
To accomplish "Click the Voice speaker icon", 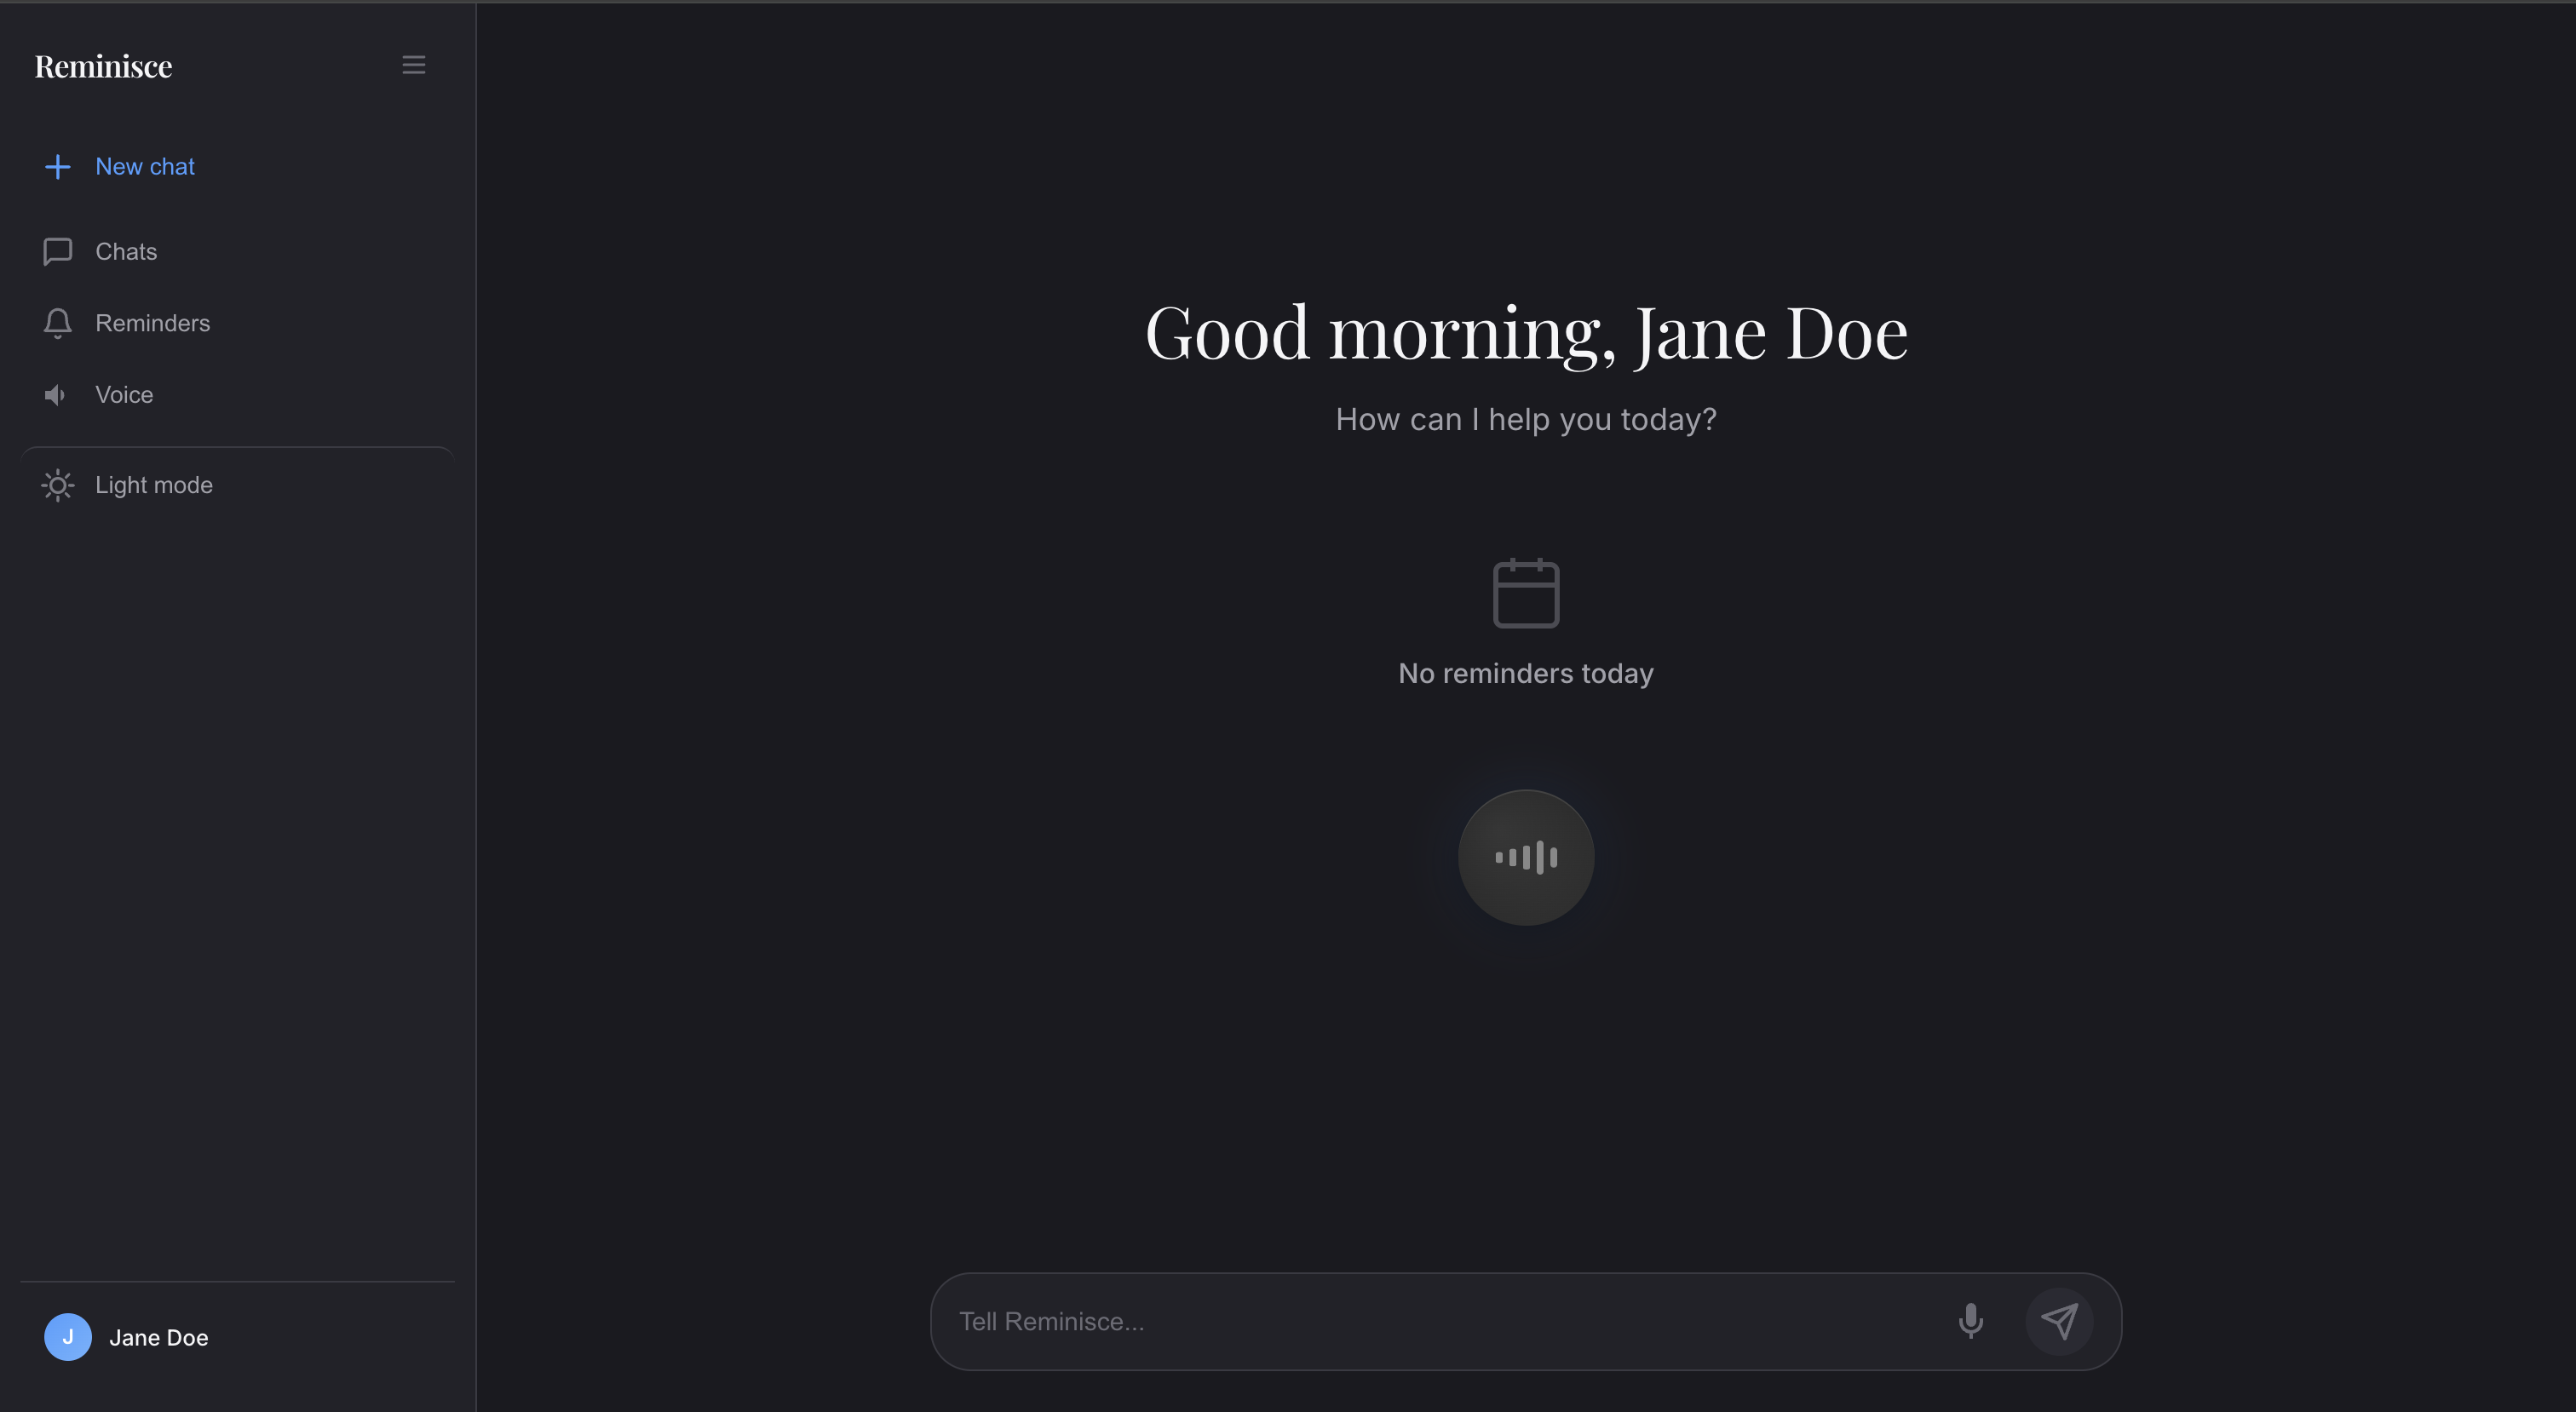I will point(56,395).
